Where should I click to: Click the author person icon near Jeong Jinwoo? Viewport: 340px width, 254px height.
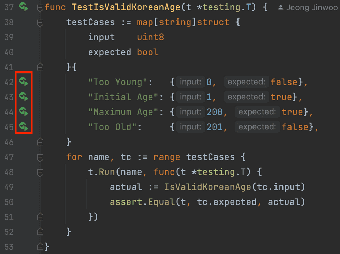(x=280, y=7)
